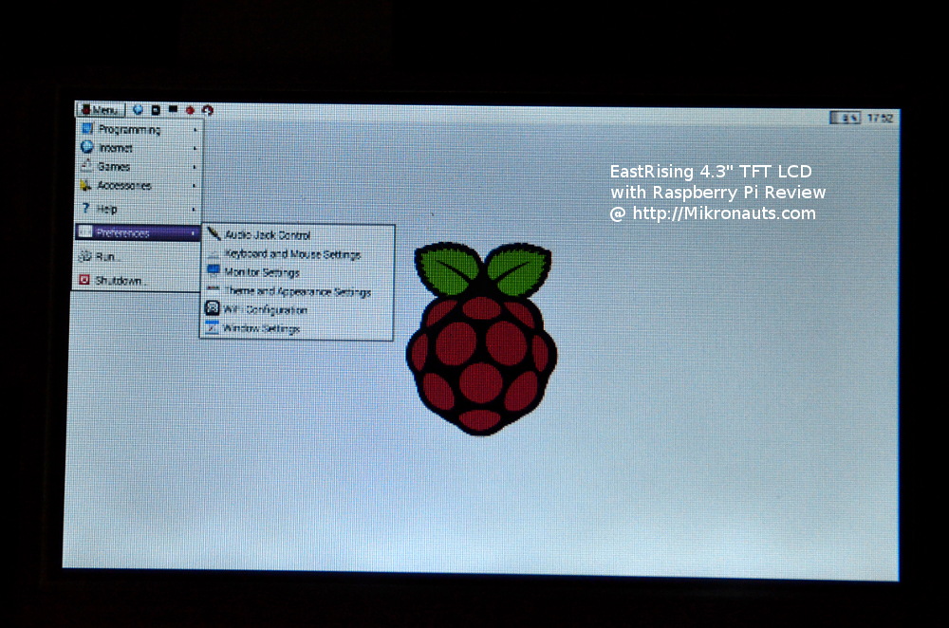Click the Monitor Settings screen icon
The width and height of the screenshot is (949, 628).
click(213, 271)
